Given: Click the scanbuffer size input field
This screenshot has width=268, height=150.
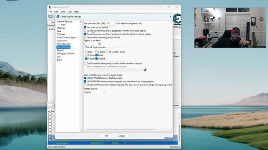Looking at the screenshot, I should tap(111, 23).
